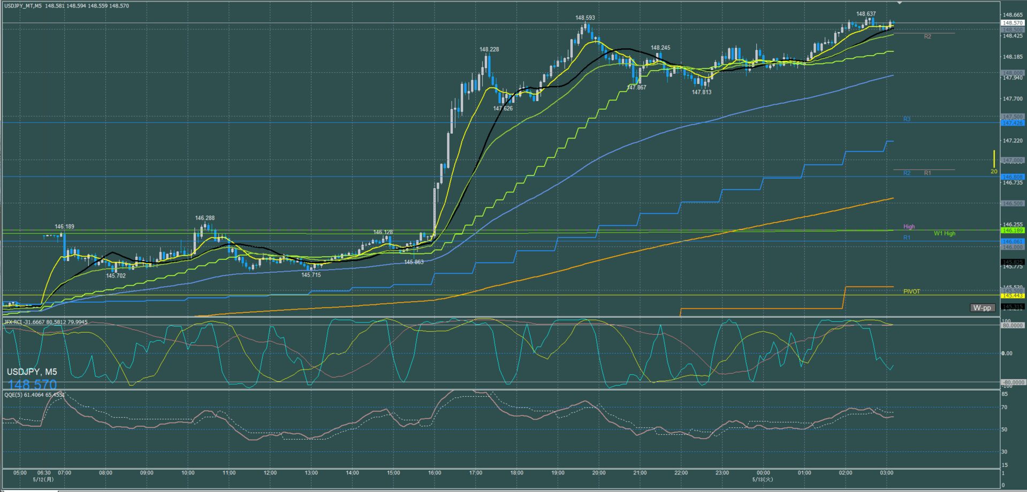Click the purple High label
Viewport: 1027px width, 492px height.
(x=909, y=227)
